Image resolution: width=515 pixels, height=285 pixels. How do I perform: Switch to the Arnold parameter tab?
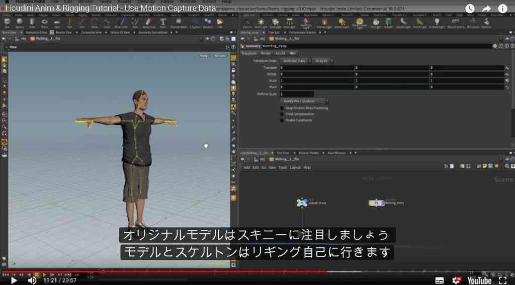tap(280, 53)
